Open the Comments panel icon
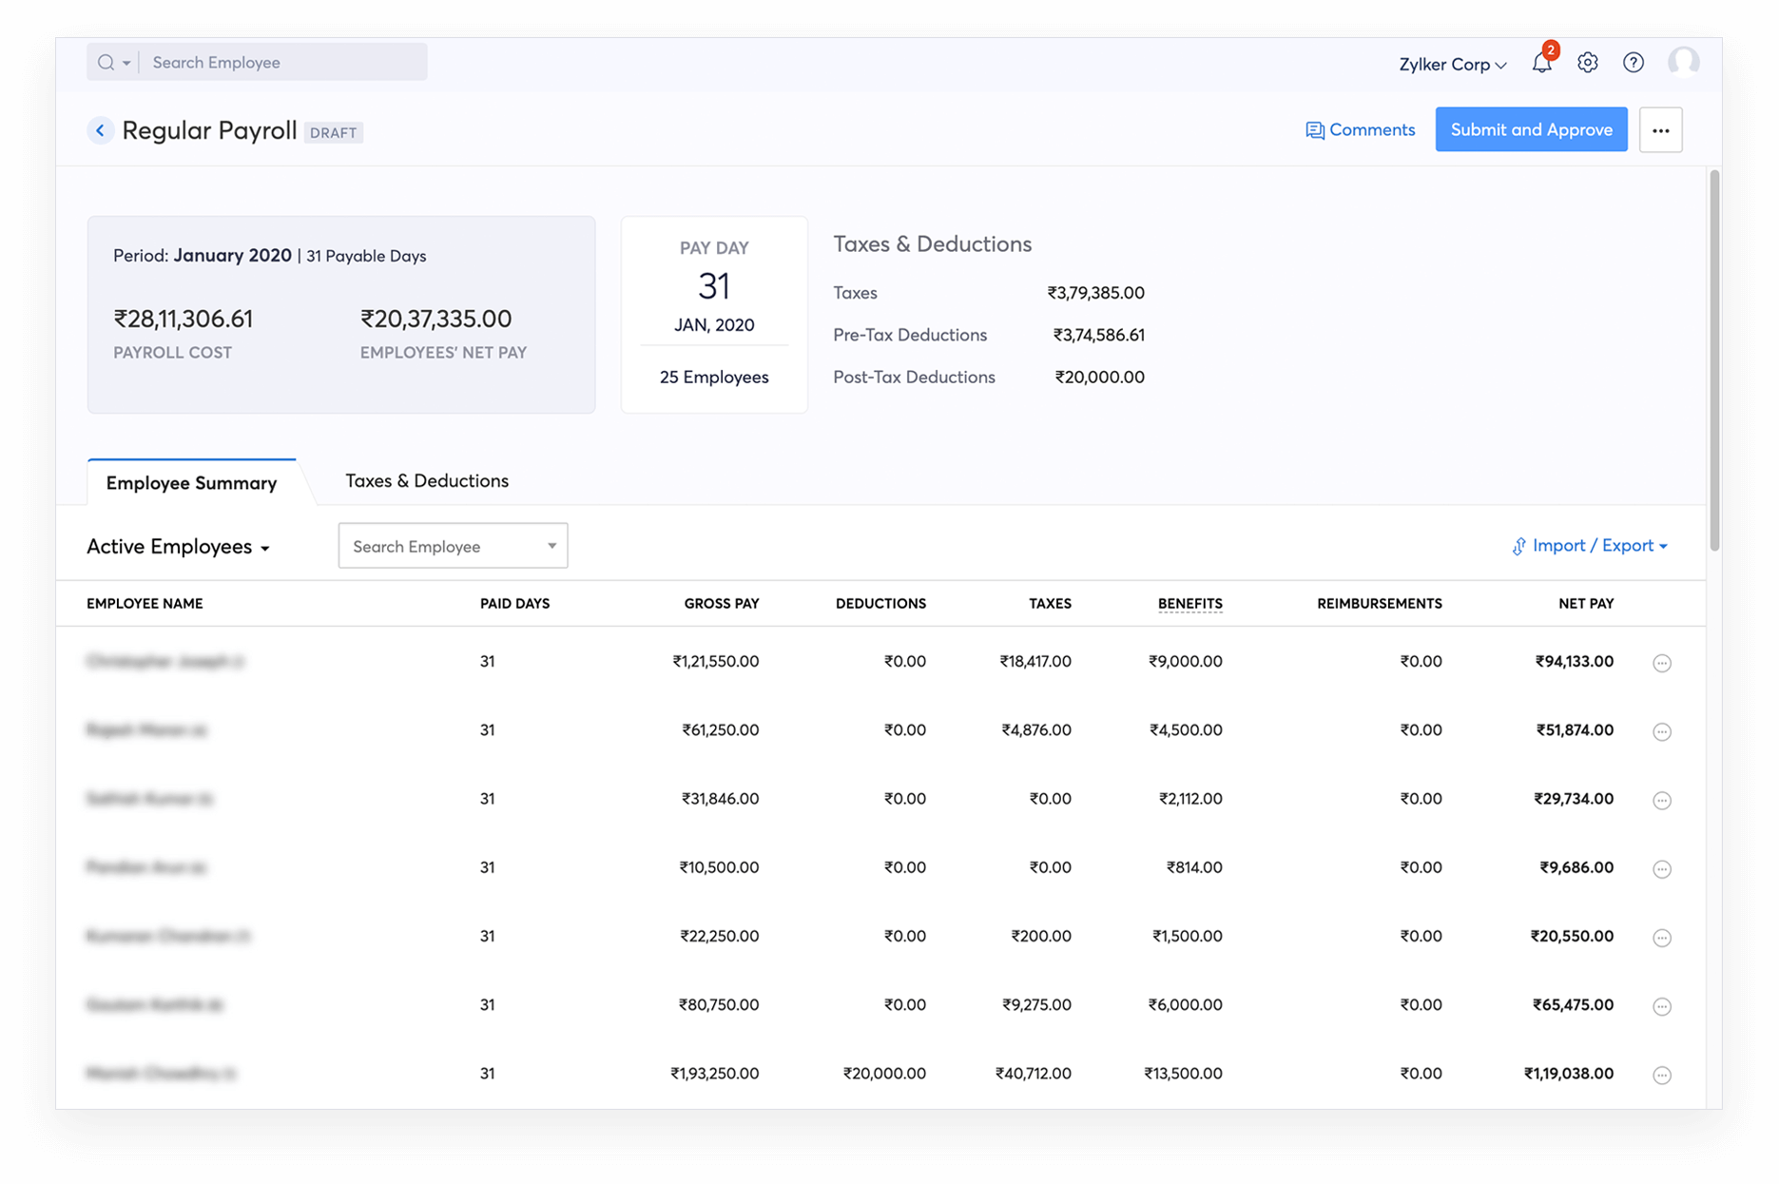Screen dimensions: 1779x1184 pyautogui.click(x=1360, y=129)
